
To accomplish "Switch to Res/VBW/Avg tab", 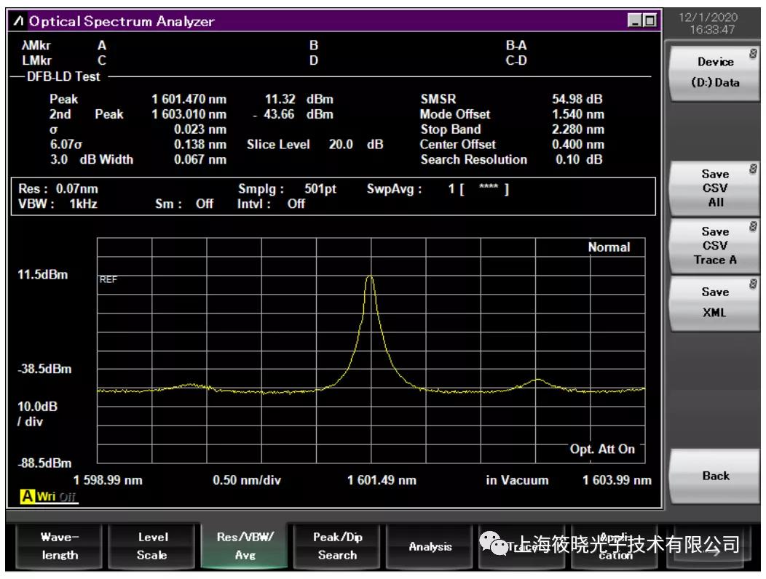I will [245, 546].
